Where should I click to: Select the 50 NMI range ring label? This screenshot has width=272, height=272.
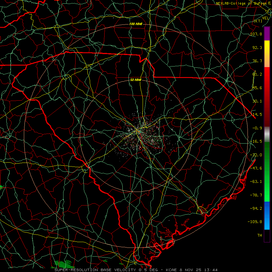click(x=136, y=80)
